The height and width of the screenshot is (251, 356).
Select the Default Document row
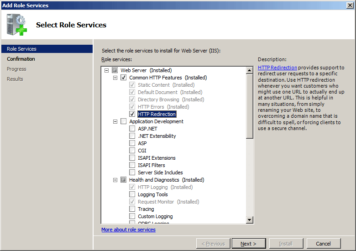pos(170,92)
